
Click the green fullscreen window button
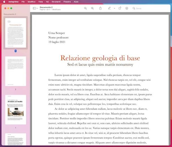pos(11,8)
